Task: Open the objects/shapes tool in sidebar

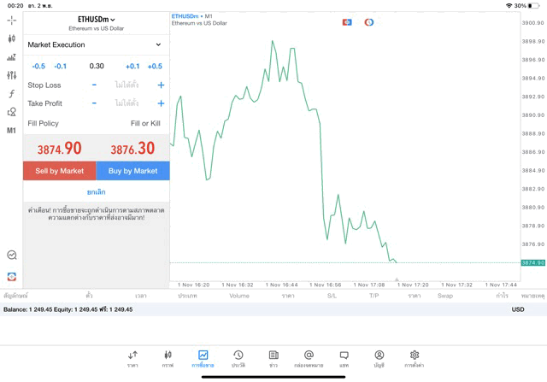Action: click(11, 112)
